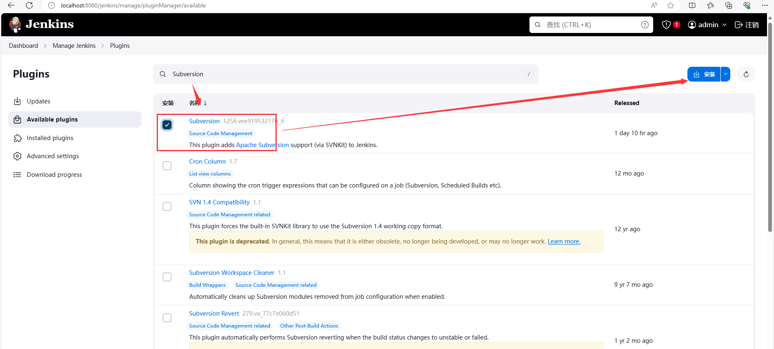774x349 pixels.
Task: Select Available plugins in the sidebar
Action: pos(75,119)
